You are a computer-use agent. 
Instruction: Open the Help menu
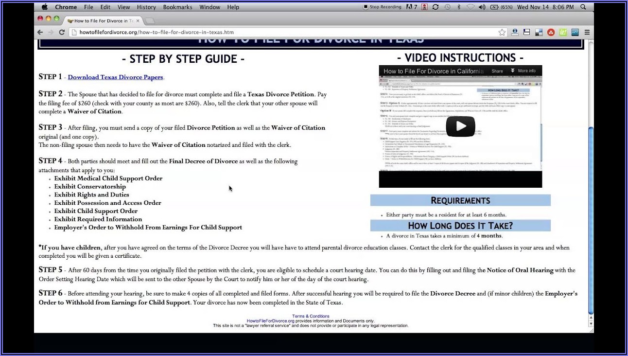[x=233, y=7]
